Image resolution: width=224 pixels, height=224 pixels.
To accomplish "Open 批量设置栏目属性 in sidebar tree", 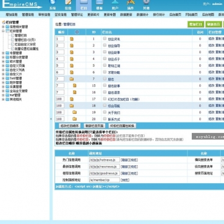I will 27,49.
